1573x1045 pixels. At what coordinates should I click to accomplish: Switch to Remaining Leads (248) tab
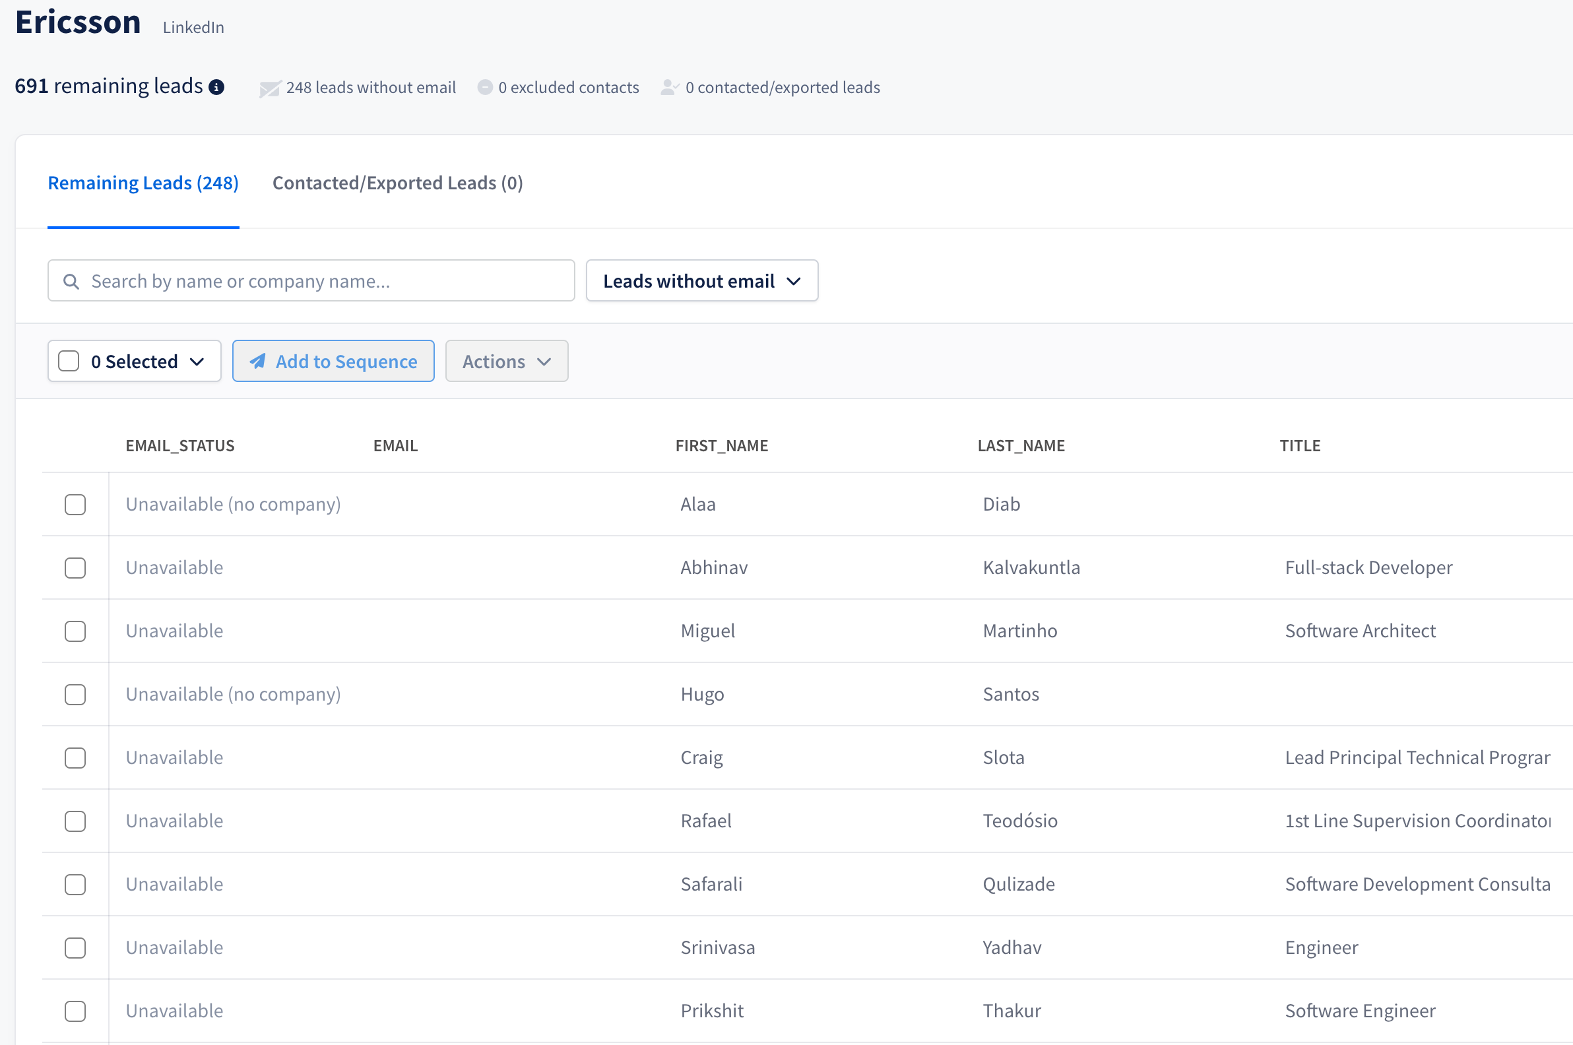143,183
